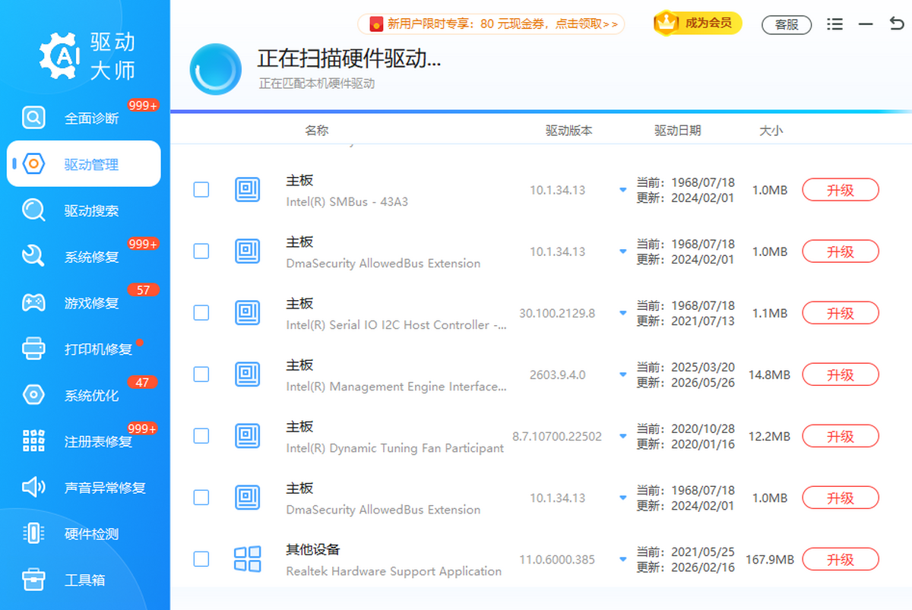The height and width of the screenshot is (610, 912).
Task: Click the Windows icon for Realtek Hardware Support
Action: [x=247, y=559]
